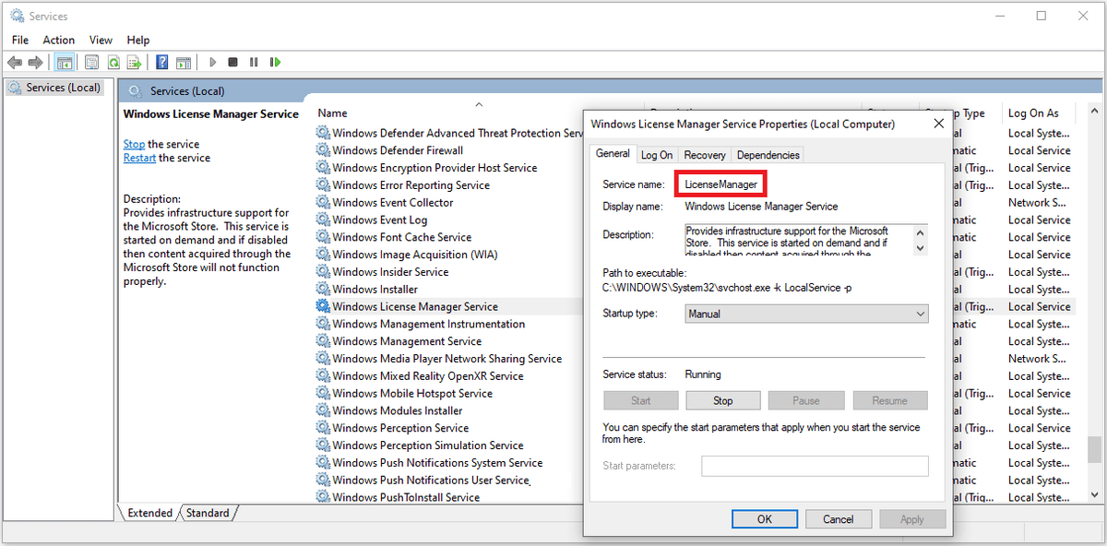1107x546 pixels.
Task: Open the Dependencies tab
Action: (768, 154)
